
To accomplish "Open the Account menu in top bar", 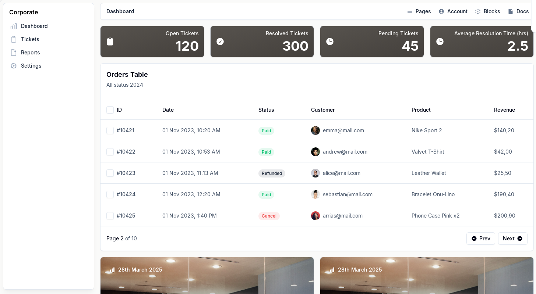I will (x=453, y=11).
